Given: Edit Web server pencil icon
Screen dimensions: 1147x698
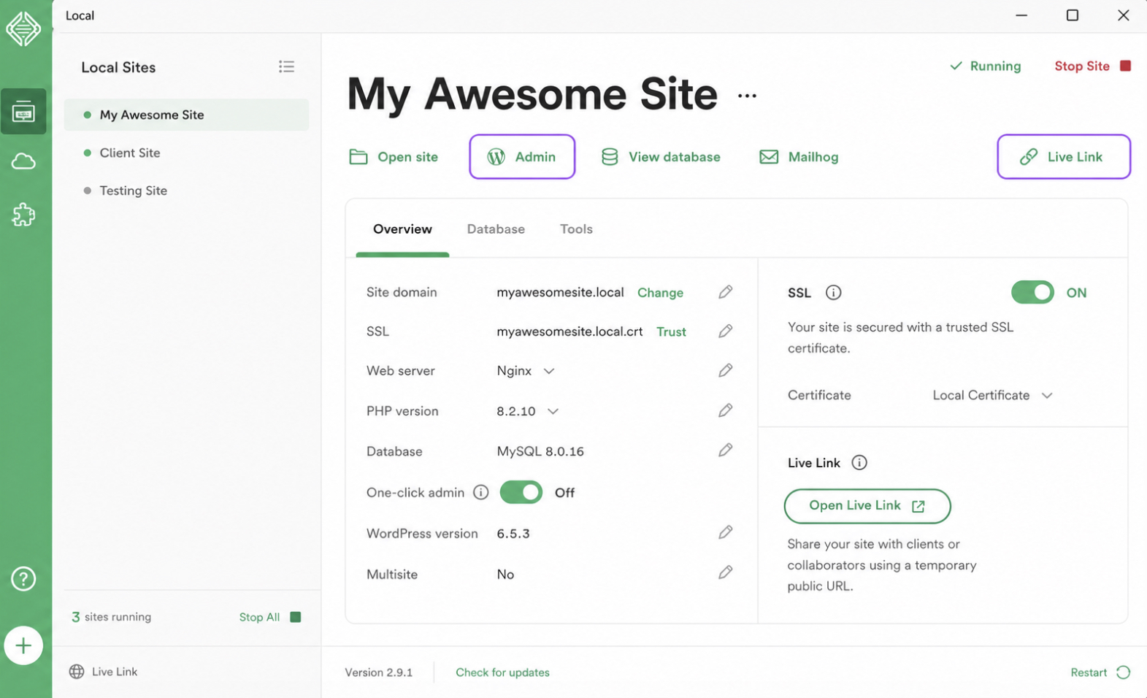Looking at the screenshot, I should (725, 370).
